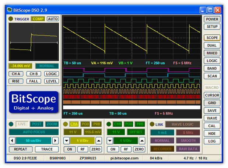Increase channel B volts per division

pos(142,141)
